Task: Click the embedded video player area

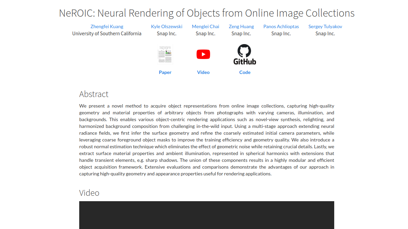Action: click(x=207, y=215)
